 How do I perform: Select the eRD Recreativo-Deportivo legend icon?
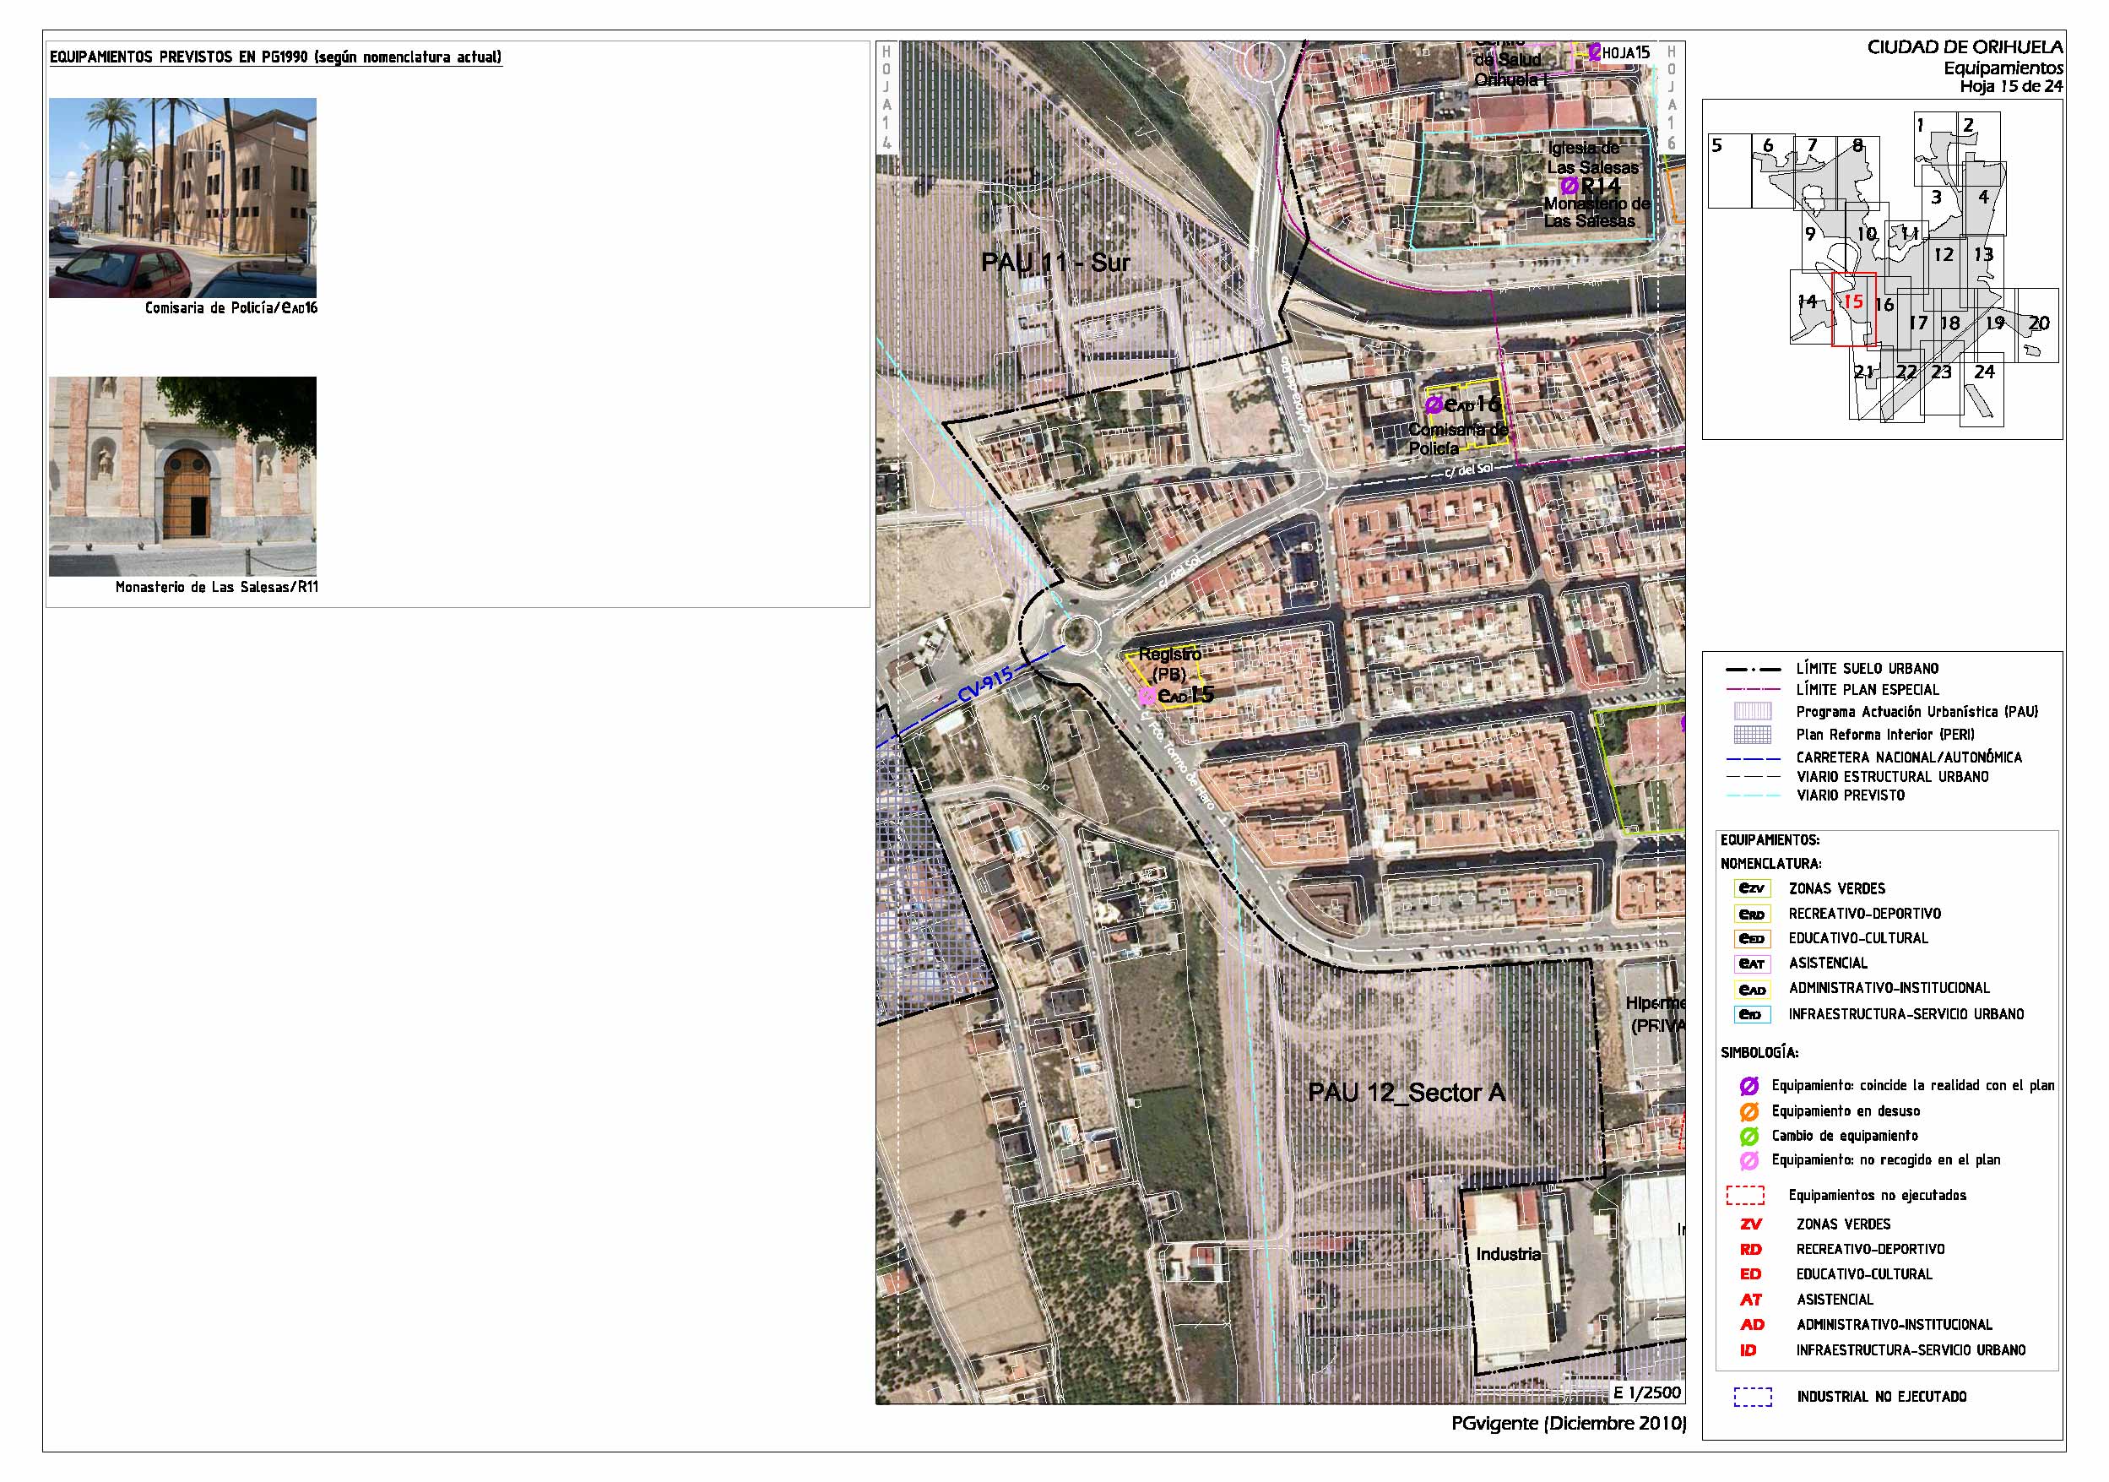(1752, 915)
